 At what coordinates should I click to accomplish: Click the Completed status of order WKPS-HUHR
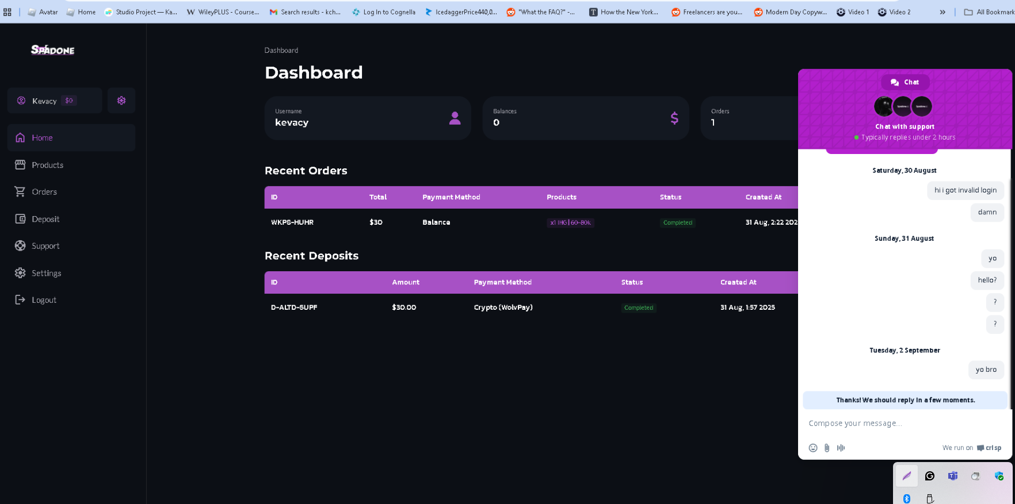click(x=678, y=222)
